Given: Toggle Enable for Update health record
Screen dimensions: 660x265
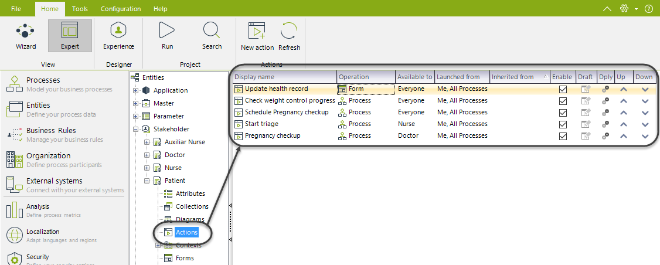Looking at the screenshot, I should click(562, 89).
